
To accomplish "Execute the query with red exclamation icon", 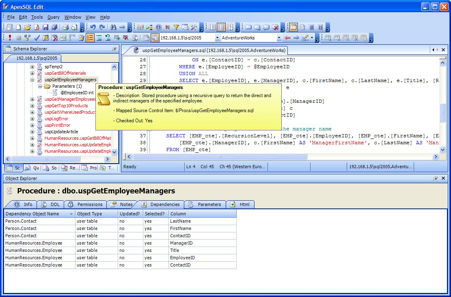I will (x=10, y=38).
